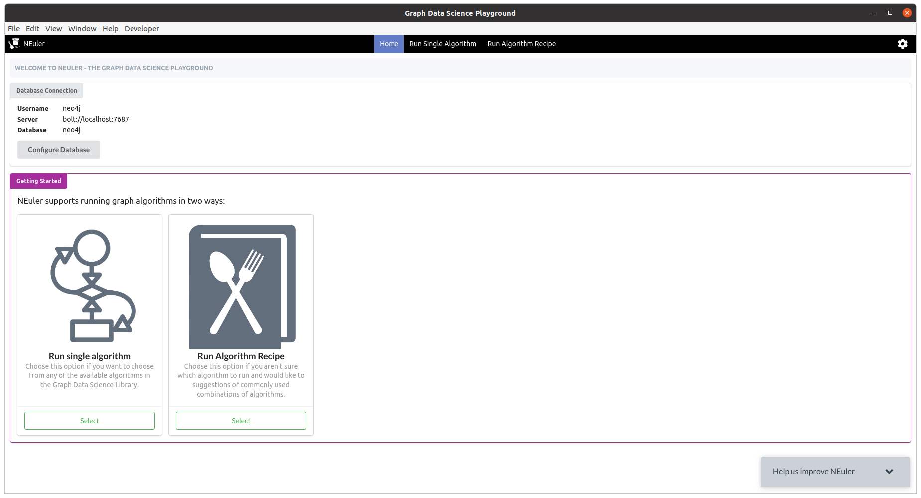
Task: Click the Username value neo4j
Action: (x=72, y=108)
